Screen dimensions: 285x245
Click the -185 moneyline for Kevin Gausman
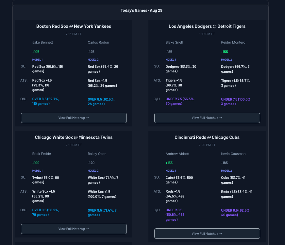224,163
